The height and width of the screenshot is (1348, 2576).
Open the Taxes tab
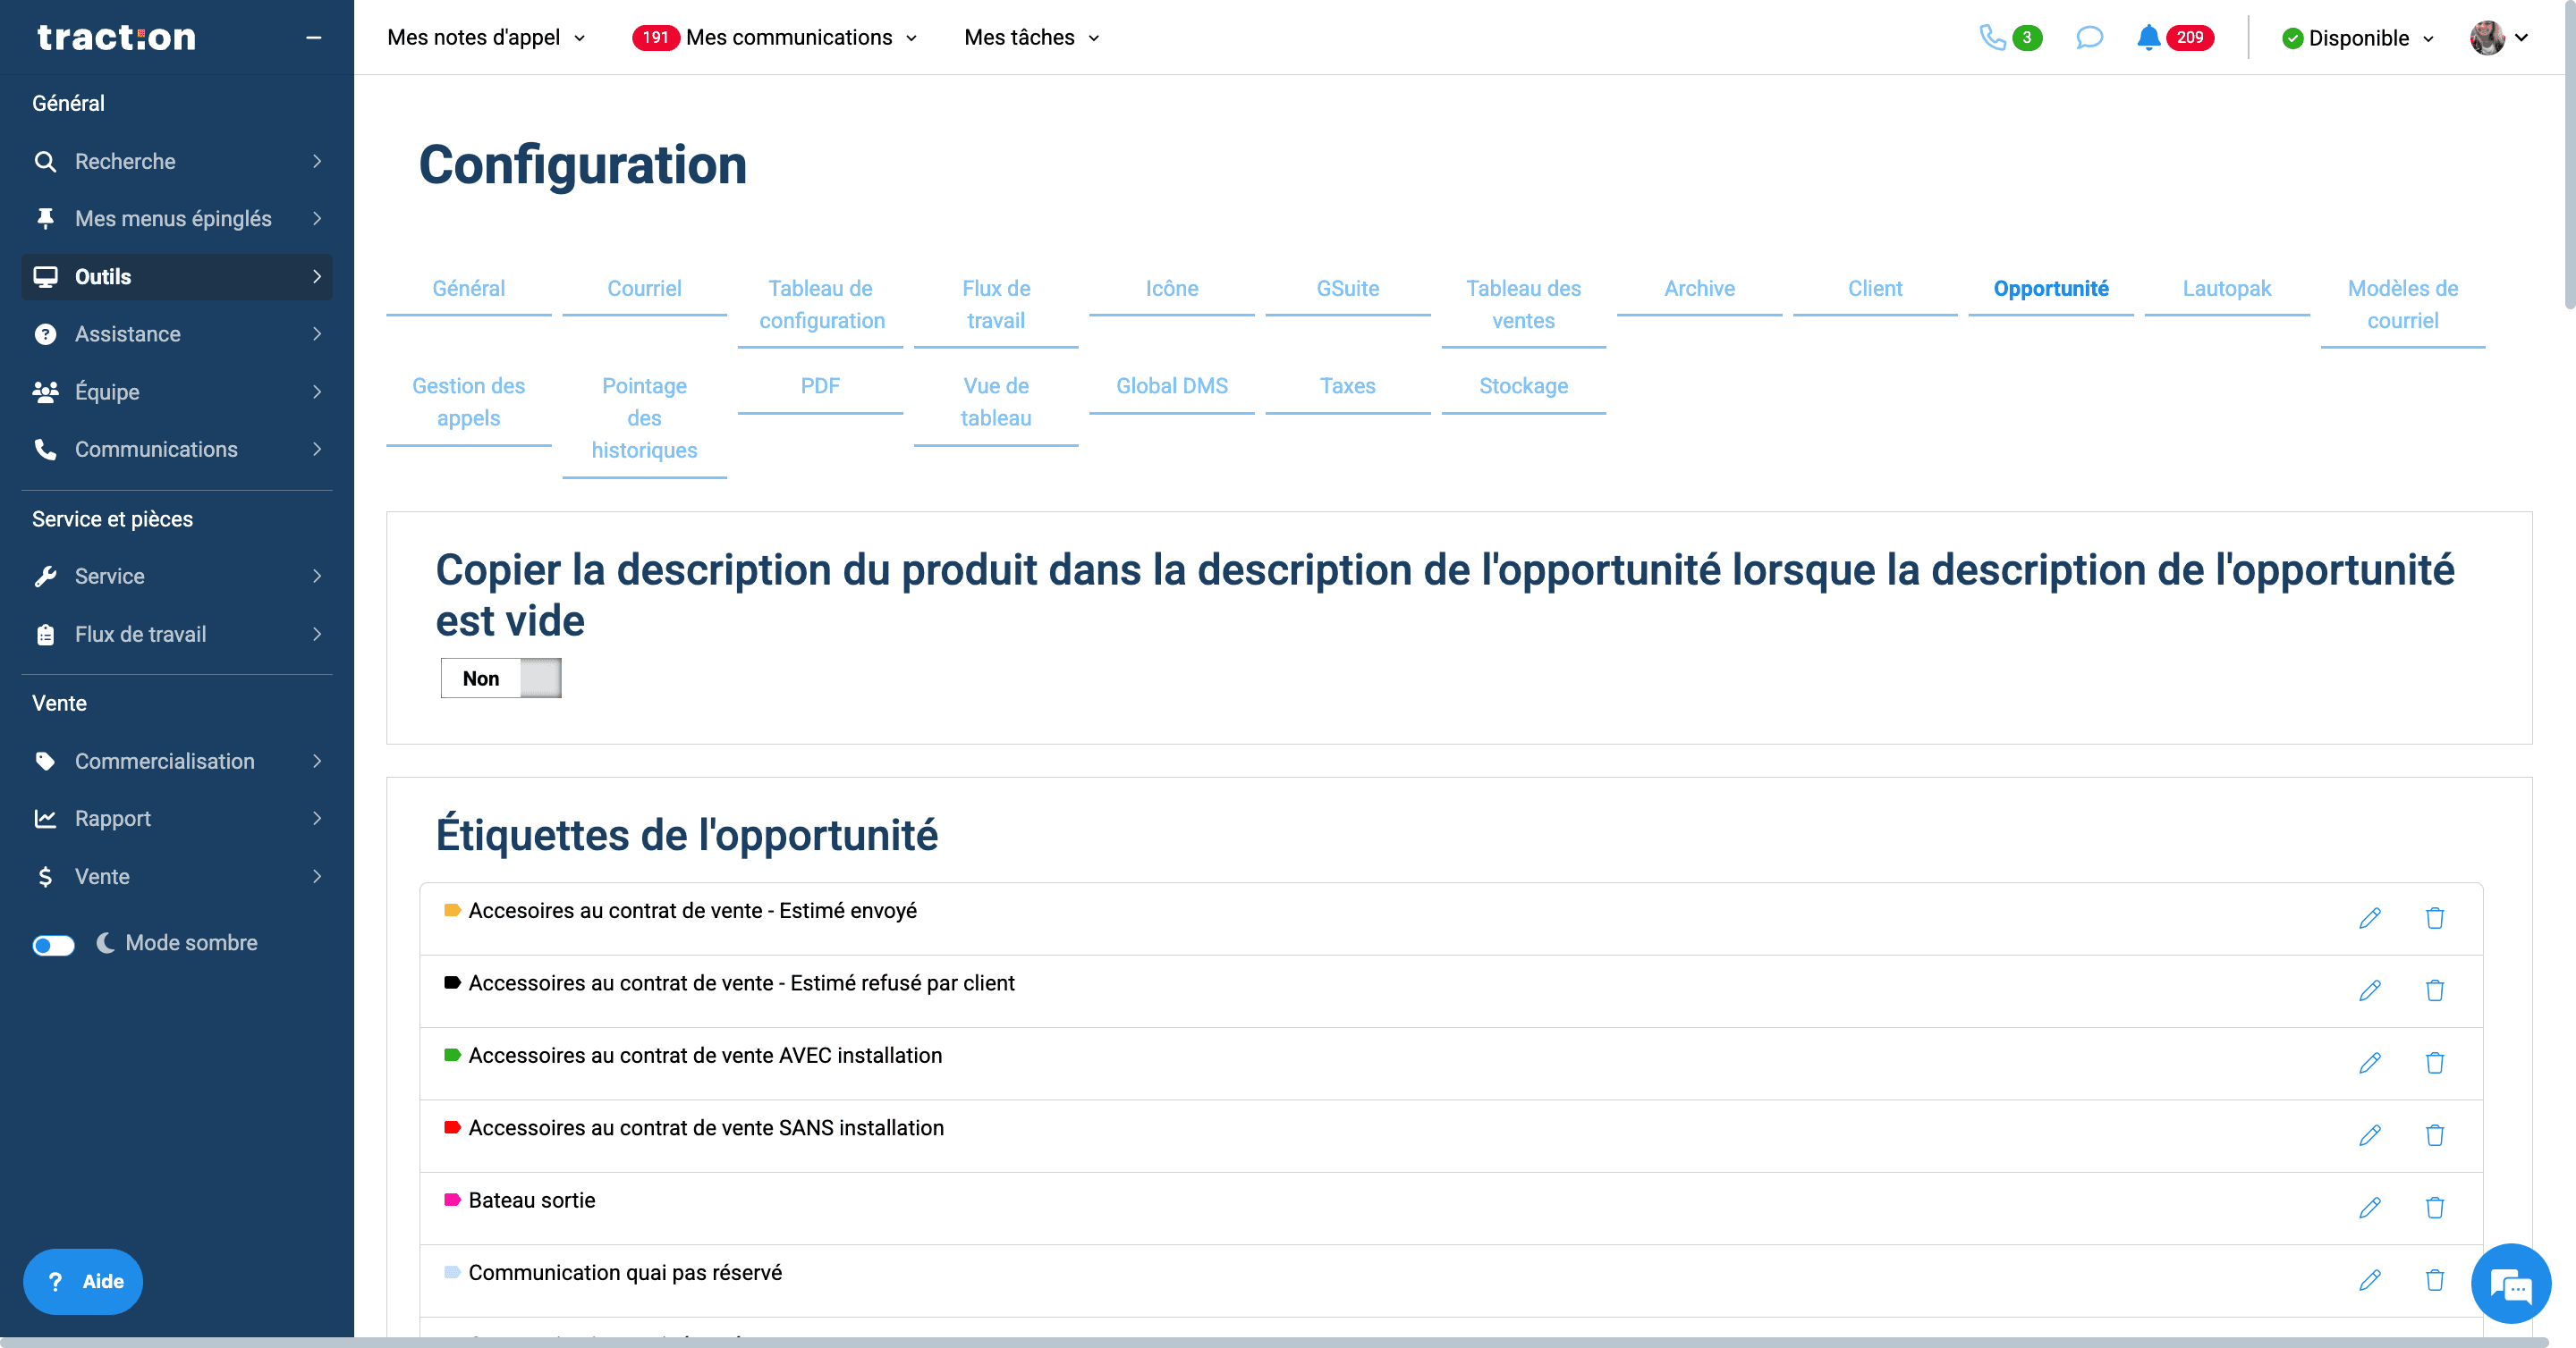1347,387
